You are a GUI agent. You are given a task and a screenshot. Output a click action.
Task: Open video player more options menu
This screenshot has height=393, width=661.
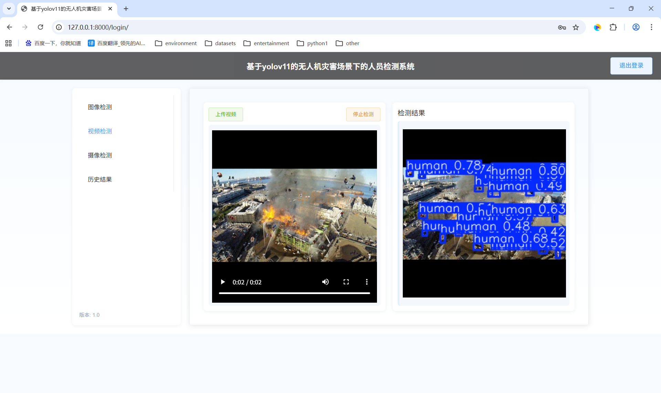[x=367, y=282]
